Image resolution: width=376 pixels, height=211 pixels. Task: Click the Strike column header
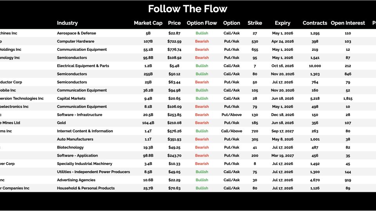(x=255, y=23)
